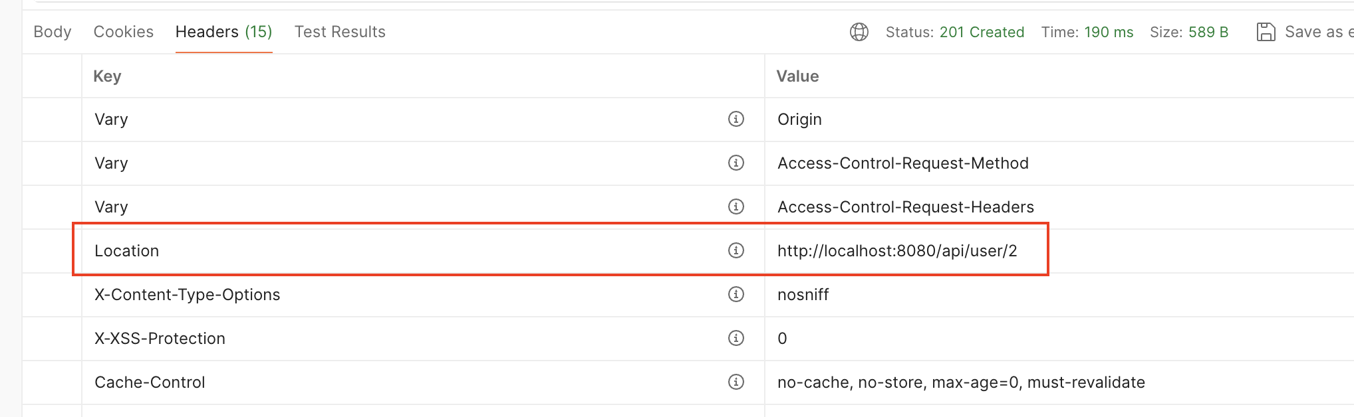Select the Headers (15) tab
Viewport: 1354px width, 417px height.
coord(223,31)
